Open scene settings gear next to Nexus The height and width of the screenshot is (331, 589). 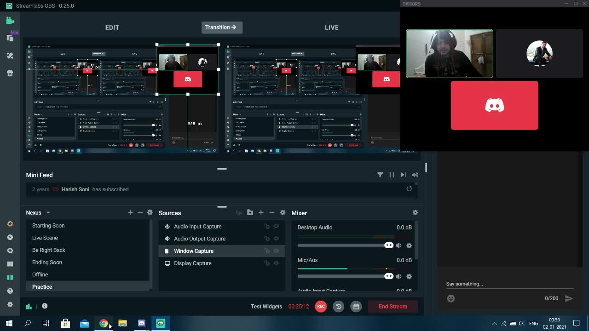click(150, 212)
